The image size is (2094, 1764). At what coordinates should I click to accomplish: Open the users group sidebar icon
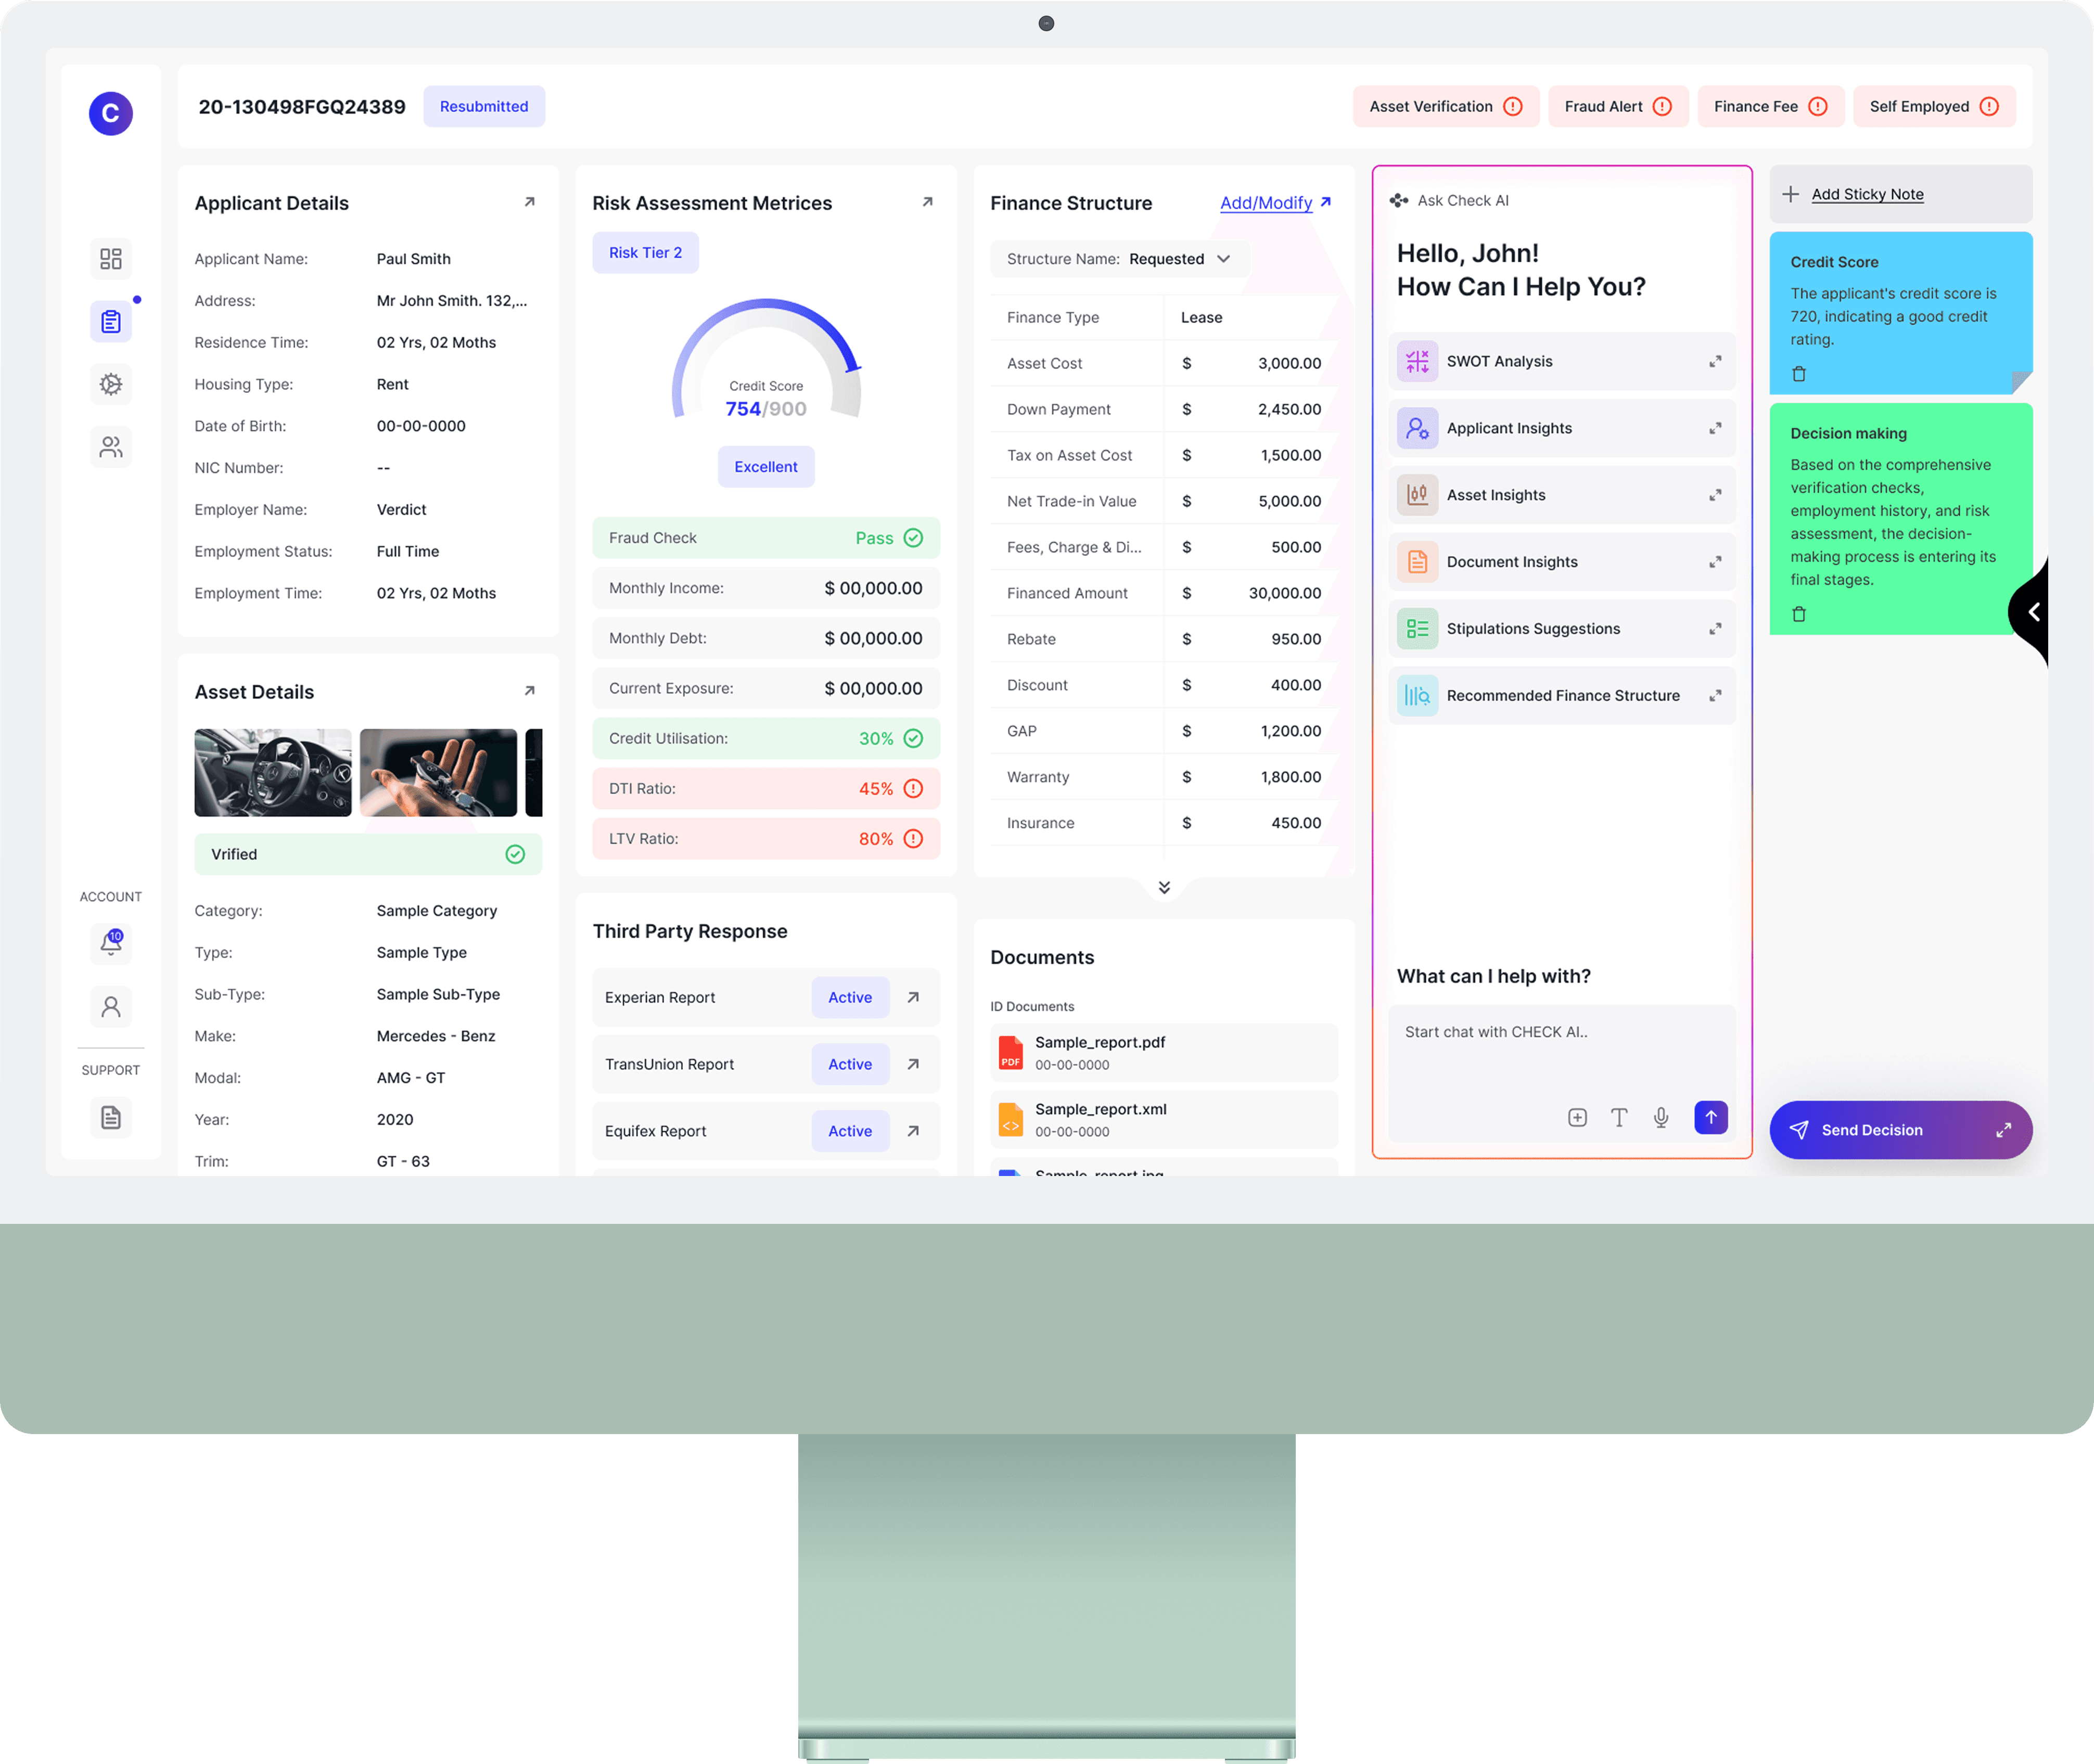(110, 447)
